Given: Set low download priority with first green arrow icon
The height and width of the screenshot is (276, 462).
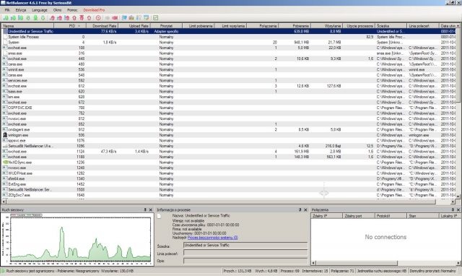Looking at the screenshot, I should pyautogui.click(x=6, y=18).
